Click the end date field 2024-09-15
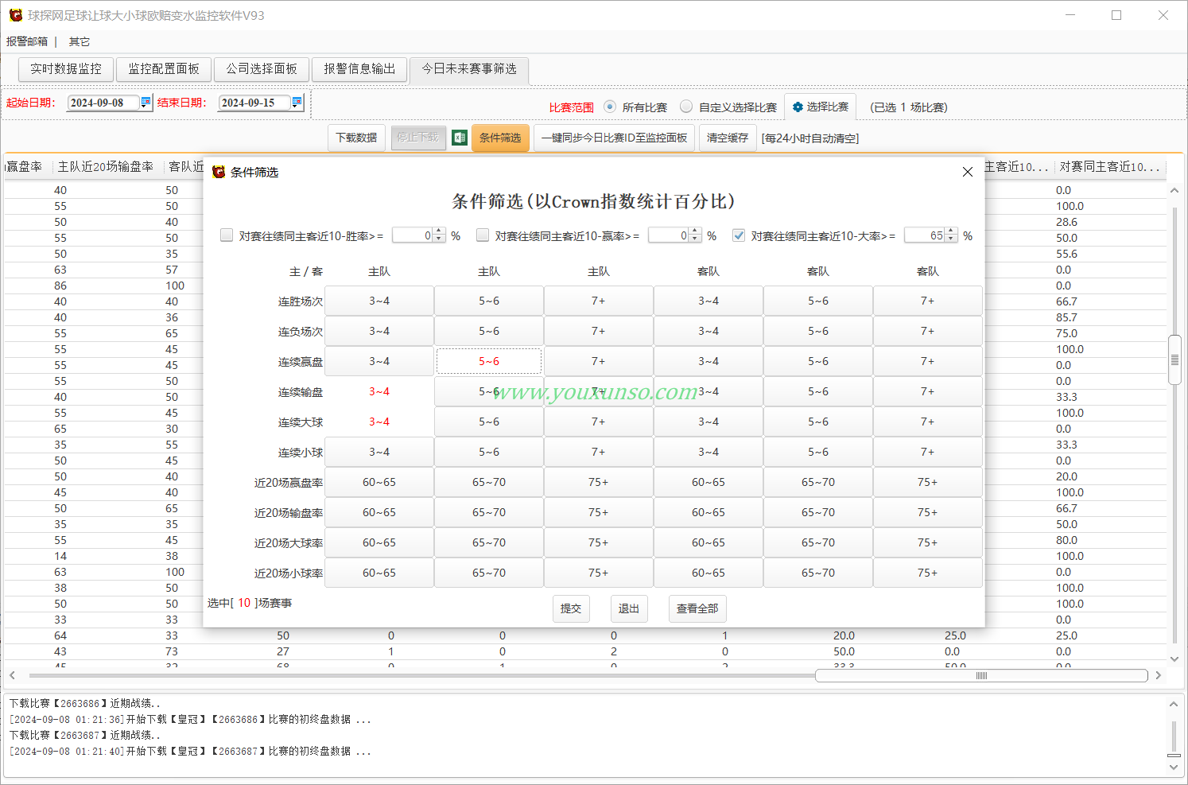Viewport: 1188px width, 785px height. 254,103
